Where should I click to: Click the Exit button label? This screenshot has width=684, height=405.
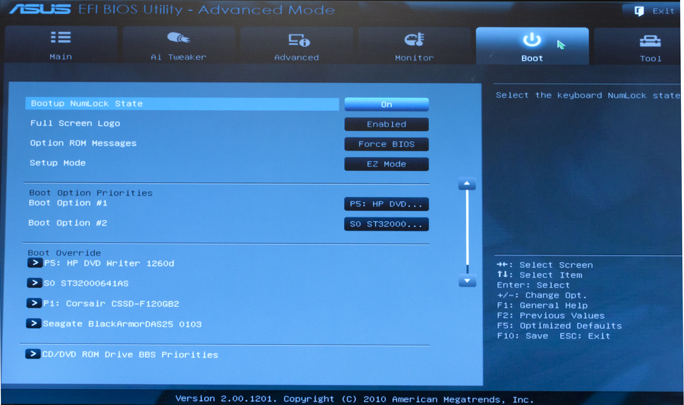663,11
